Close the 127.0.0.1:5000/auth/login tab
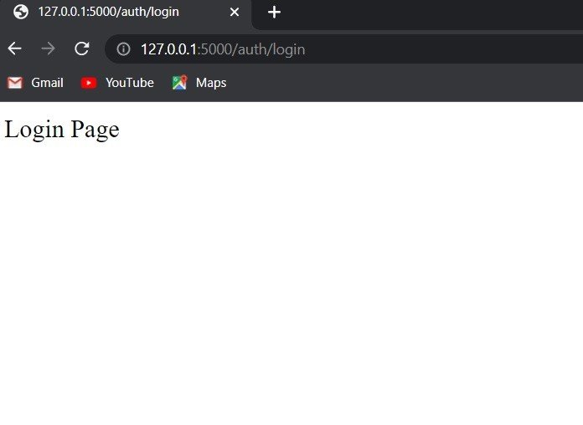The width and height of the screenshot is (583, 425). click(235, 13)
